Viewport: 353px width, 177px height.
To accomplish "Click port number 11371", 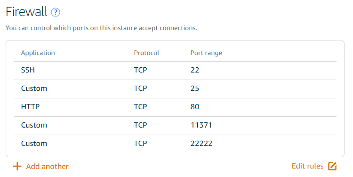I will tap(201, 125).
